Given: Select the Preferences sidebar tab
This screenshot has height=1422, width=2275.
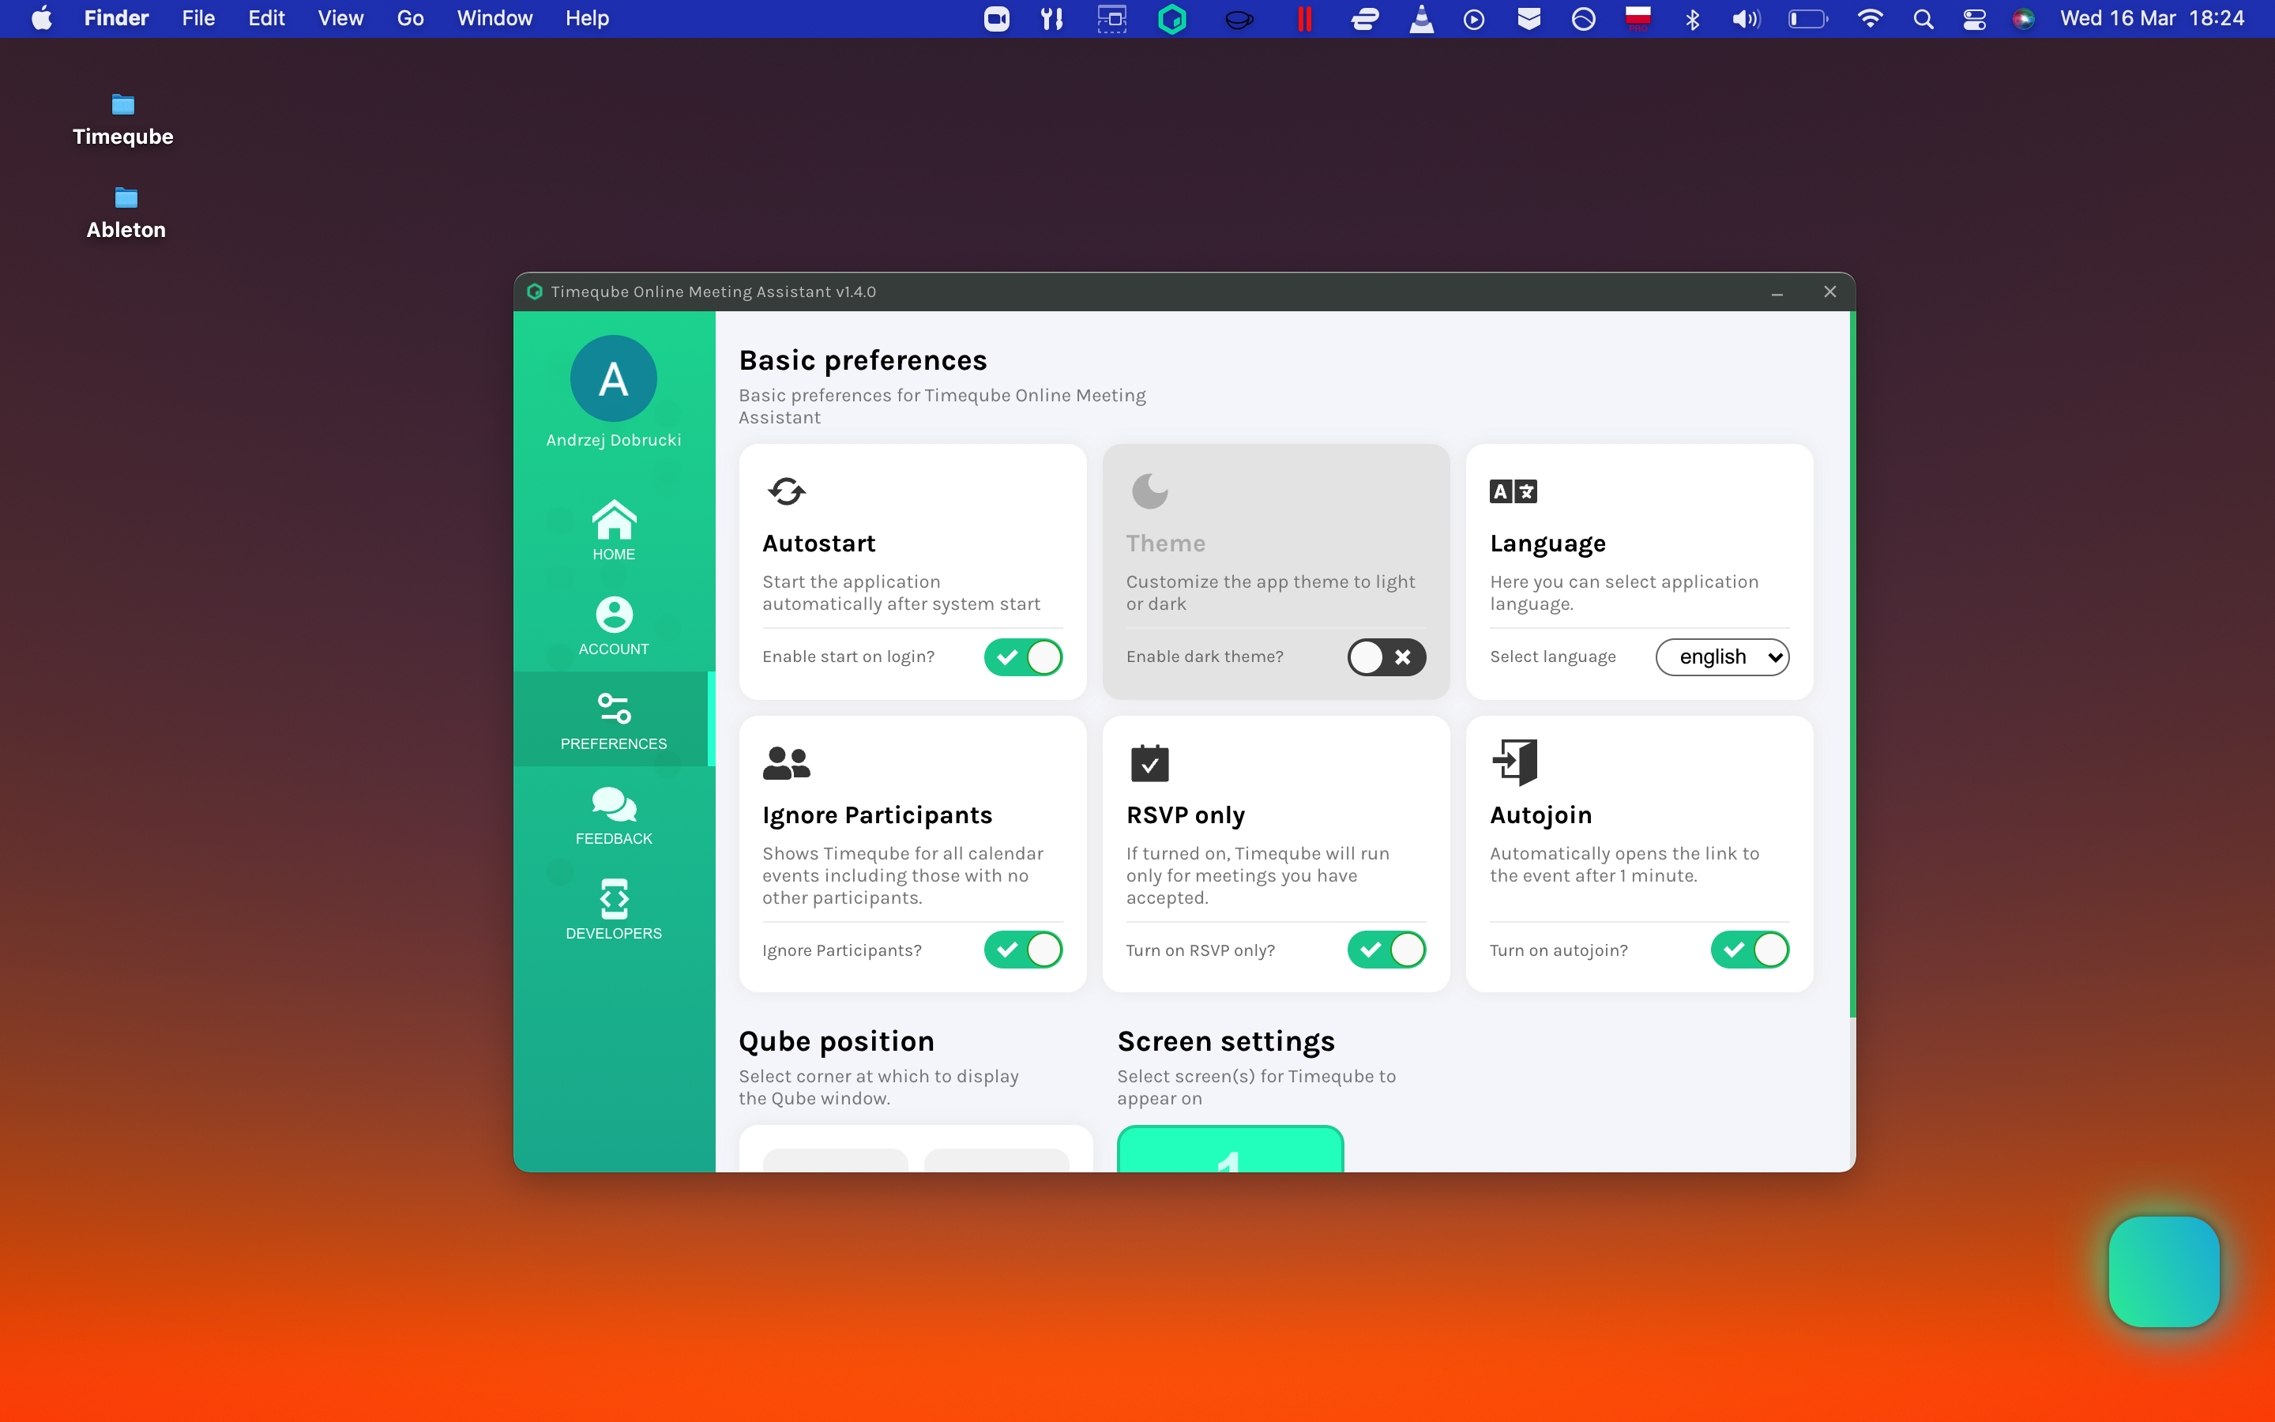Looking at the screenshot, I should pos(613,720).
